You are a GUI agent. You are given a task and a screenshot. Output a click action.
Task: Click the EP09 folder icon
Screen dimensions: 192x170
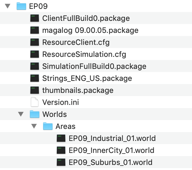tap(21, 6)
